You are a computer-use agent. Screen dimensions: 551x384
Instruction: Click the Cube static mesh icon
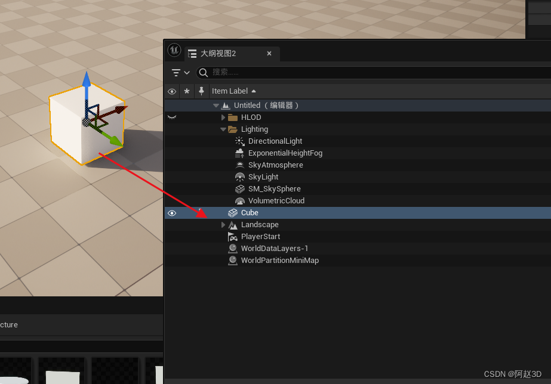click(x=233, y=213)
